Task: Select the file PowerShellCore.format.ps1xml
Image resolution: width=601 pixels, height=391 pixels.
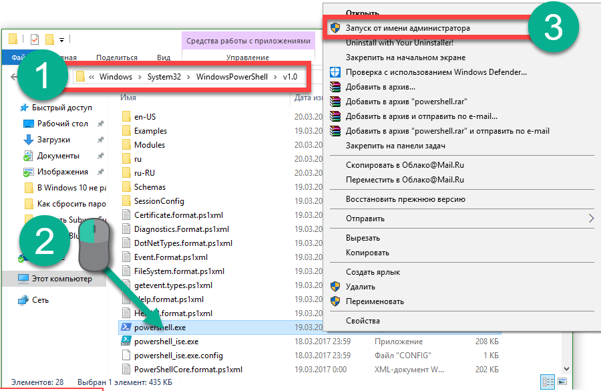Action: click(188, 370)
